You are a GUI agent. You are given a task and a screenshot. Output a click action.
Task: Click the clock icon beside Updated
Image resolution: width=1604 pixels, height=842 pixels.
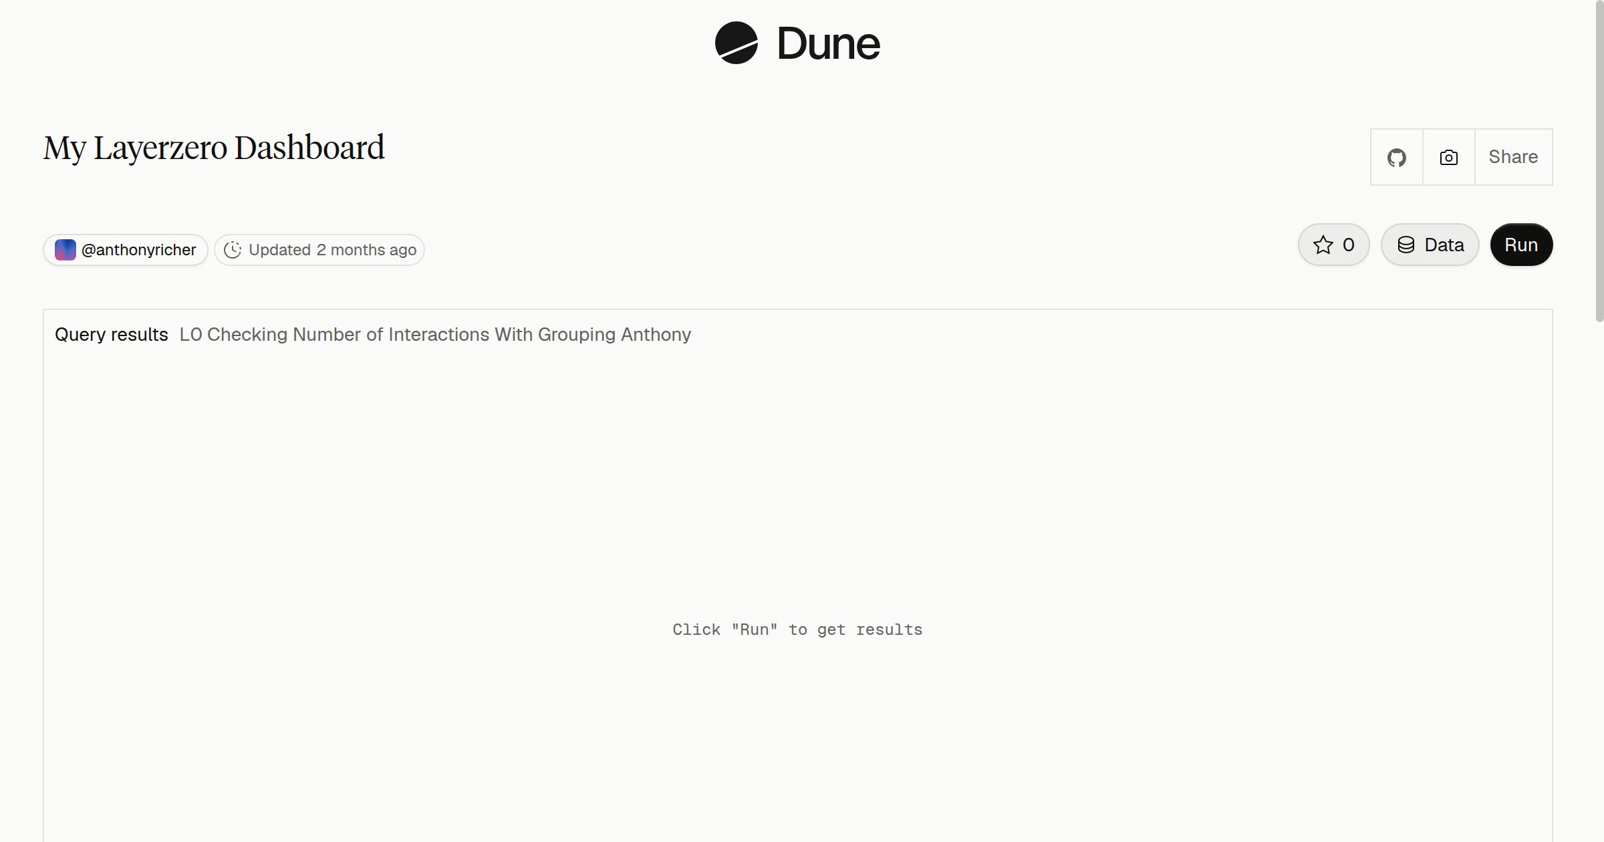coord(233,250)
